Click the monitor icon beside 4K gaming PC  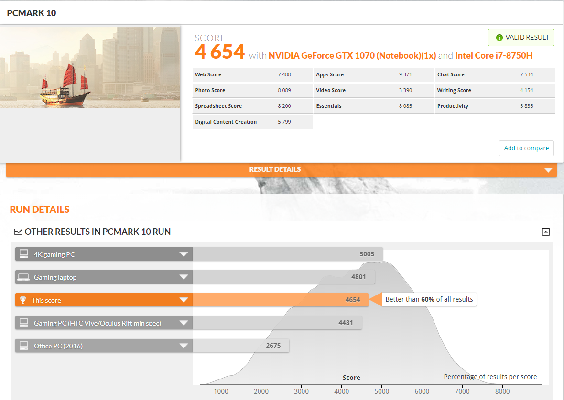pos(24,254)
